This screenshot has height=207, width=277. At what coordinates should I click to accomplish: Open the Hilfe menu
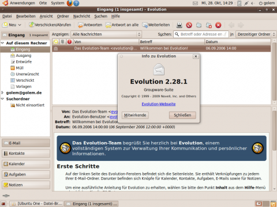pyautogui.click(x=115, y=16)
